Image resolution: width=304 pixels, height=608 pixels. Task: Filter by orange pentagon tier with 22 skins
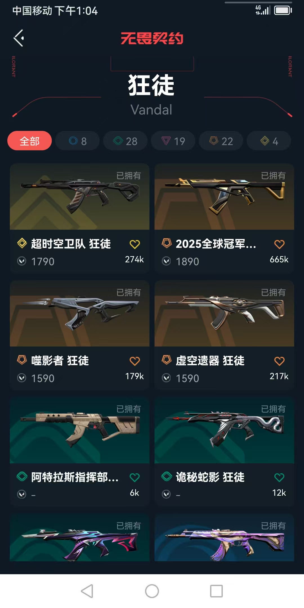[221, 141]
